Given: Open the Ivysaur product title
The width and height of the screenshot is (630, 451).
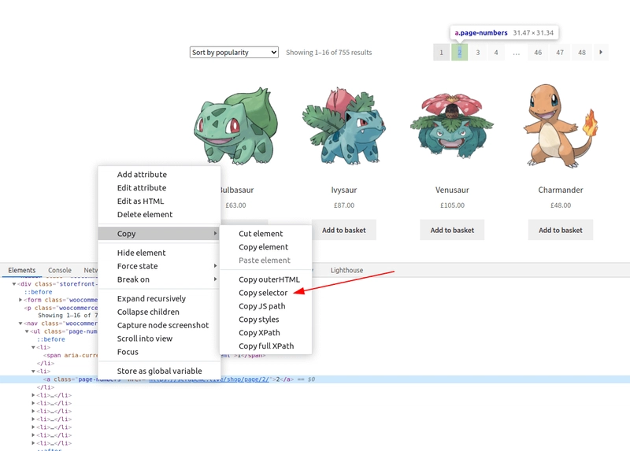Looking at the screenshot, I should pos(344,190).
